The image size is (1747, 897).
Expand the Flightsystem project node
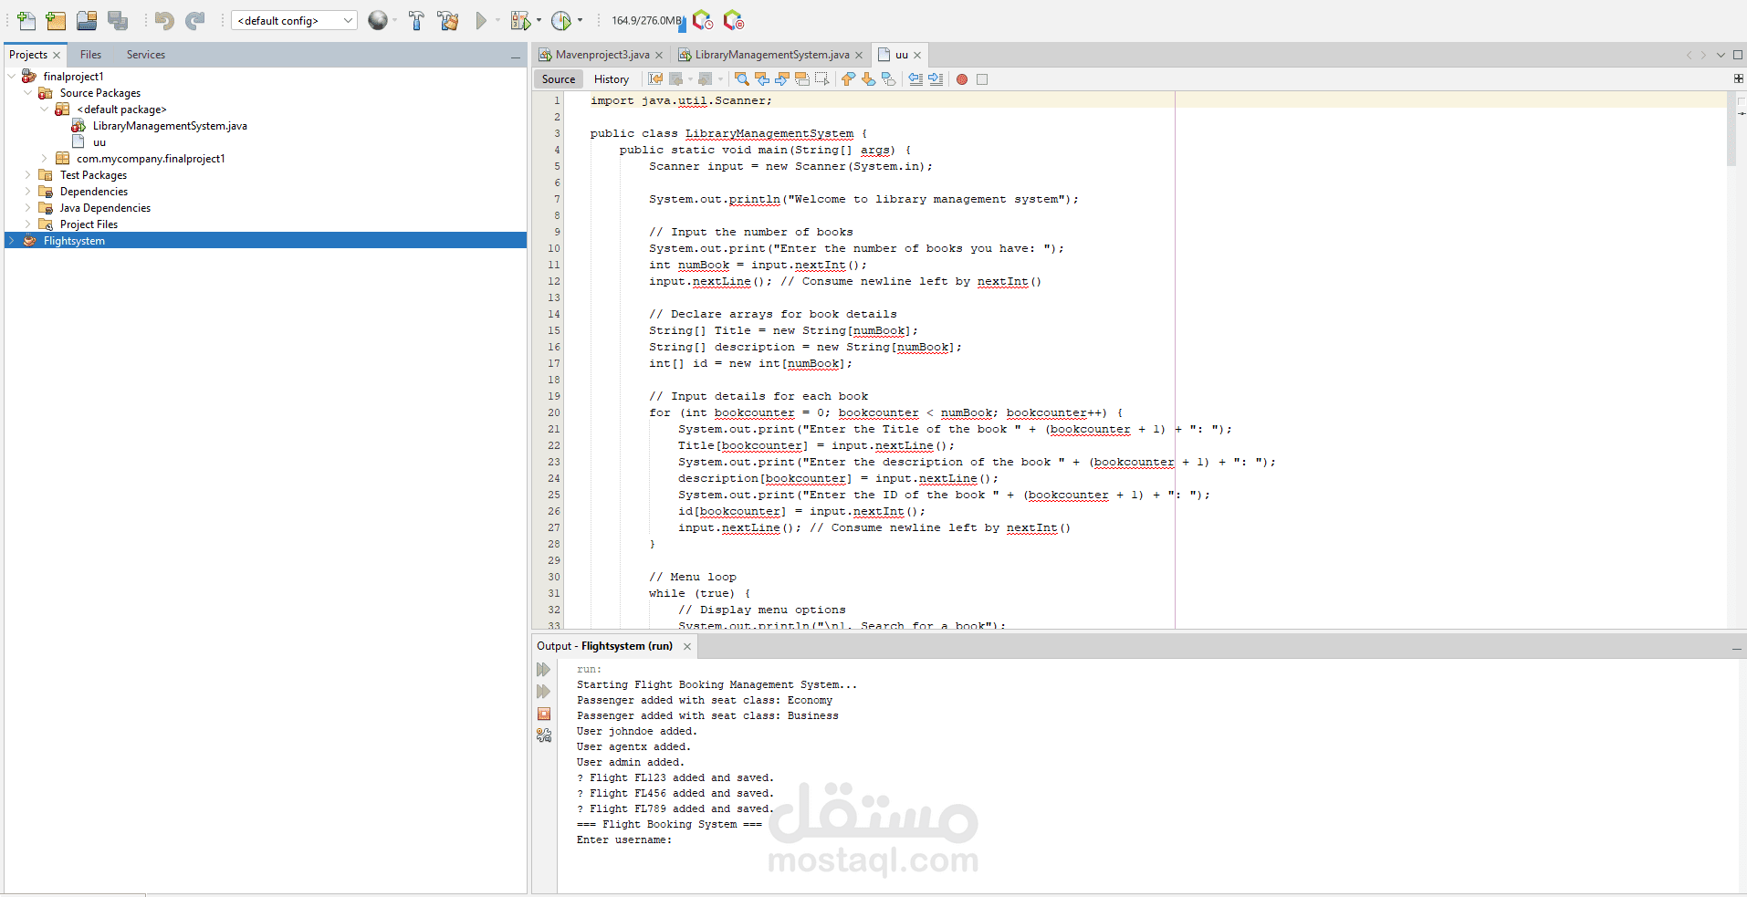tap(11, 241)
